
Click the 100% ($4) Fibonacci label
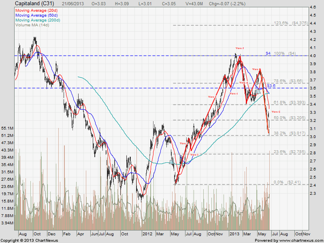285,53
